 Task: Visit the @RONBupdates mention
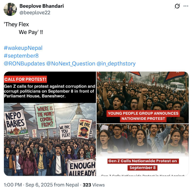[x=24, y=63]
